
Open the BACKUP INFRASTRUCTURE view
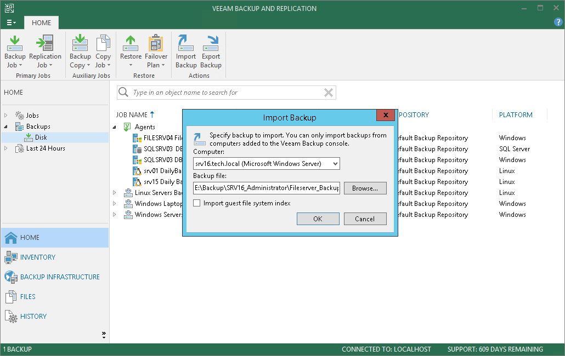tap(55, 277)
